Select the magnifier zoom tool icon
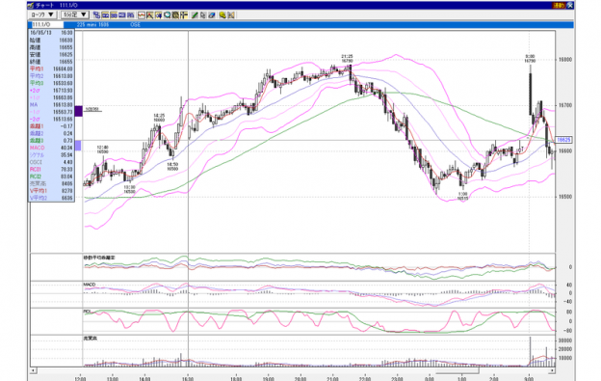 tap(168, 15)
